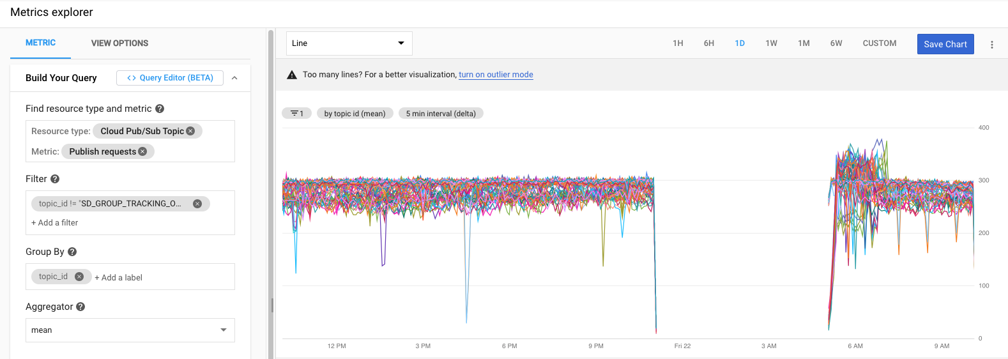1008x359 pixels.
Task: Click the Save Chart button
Action: (x=945, y=44)
